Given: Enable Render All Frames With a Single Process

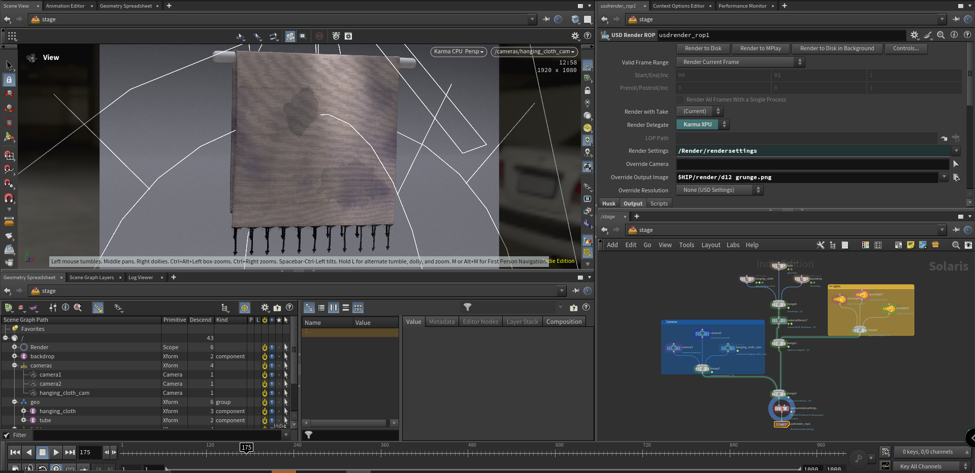Looking at the screenshot, I should pos(680,99).
